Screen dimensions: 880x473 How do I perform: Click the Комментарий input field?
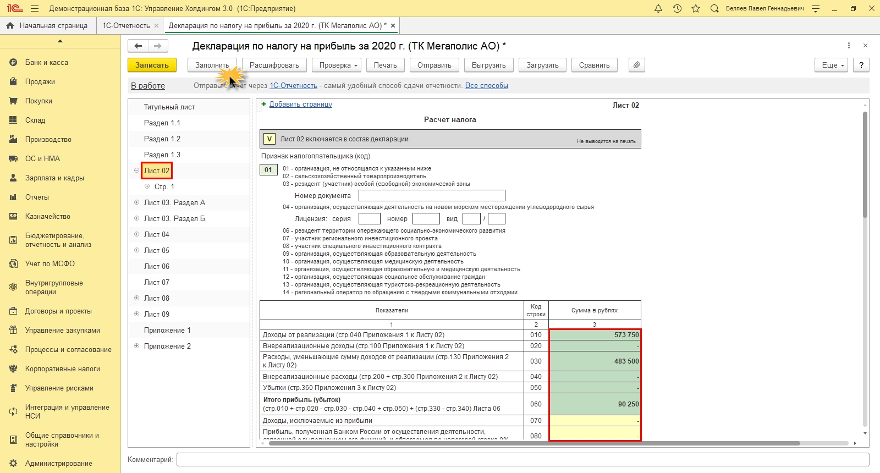[522, 459]
